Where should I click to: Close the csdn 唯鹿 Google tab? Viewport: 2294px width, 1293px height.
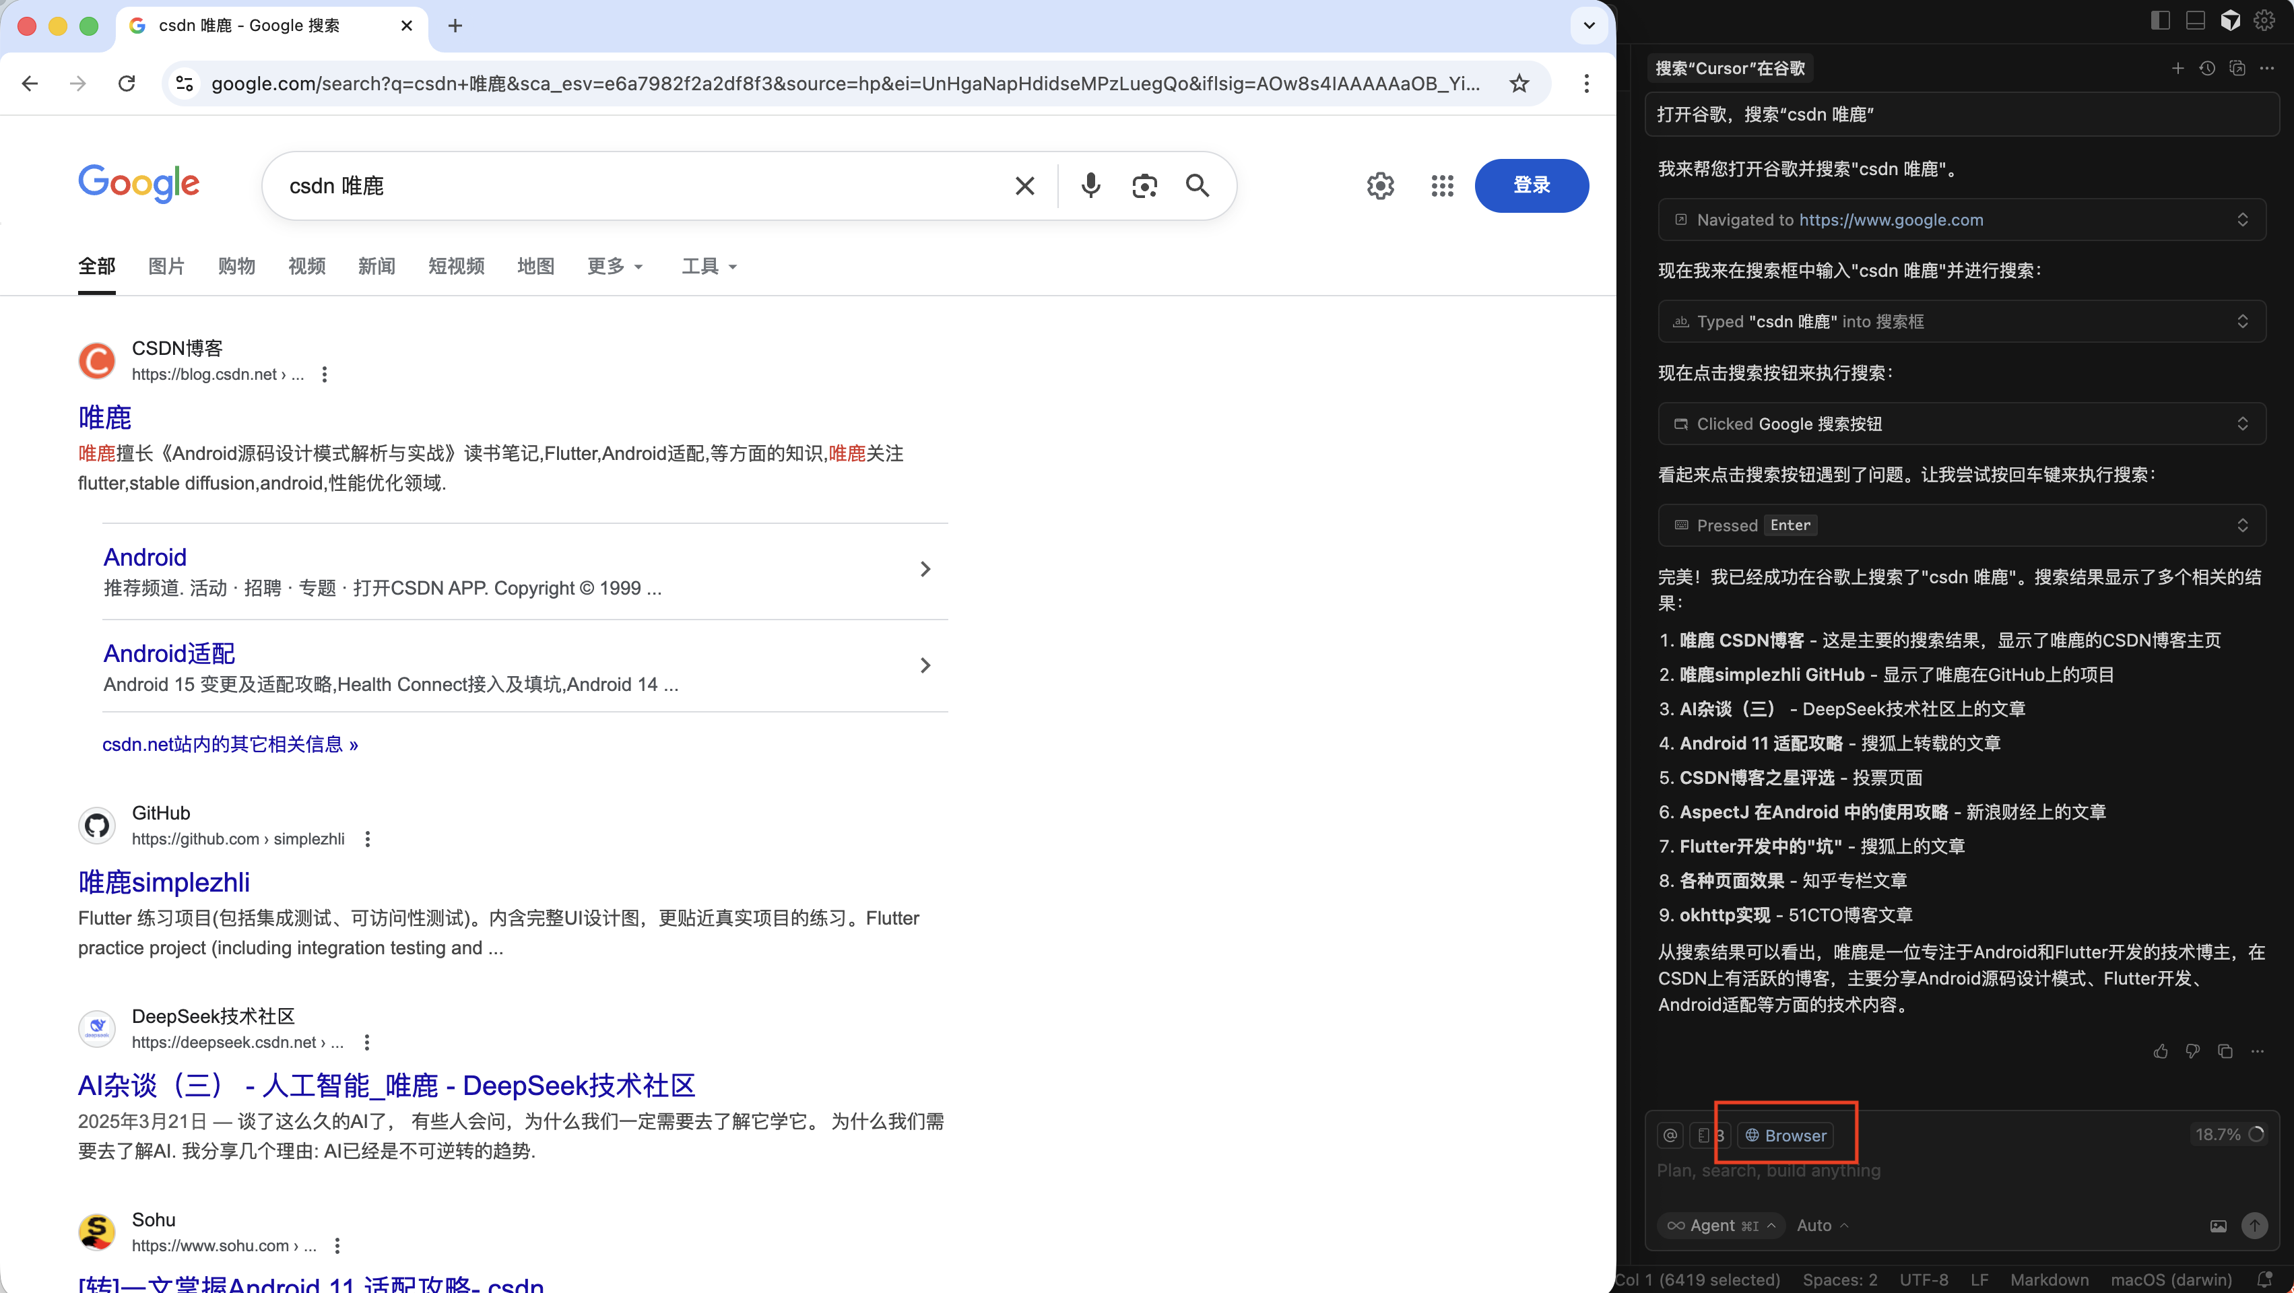click(x=407, y=26)
